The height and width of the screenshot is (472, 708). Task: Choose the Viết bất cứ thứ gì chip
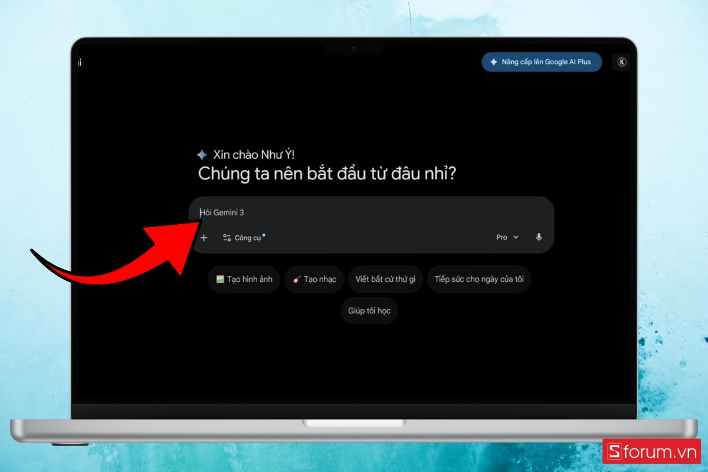click(x=385, y=279)
